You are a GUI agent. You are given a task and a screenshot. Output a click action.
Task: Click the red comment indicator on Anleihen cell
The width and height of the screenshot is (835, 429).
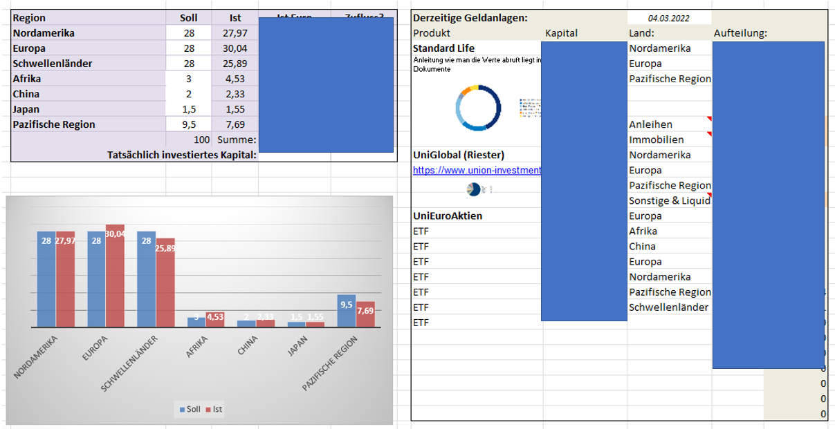[x=708, y=120]
